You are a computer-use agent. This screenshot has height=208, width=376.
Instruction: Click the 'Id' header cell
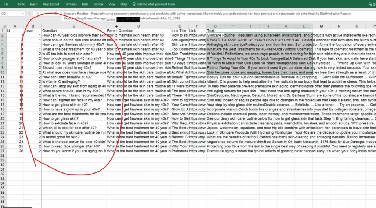(x=15, y=31)
